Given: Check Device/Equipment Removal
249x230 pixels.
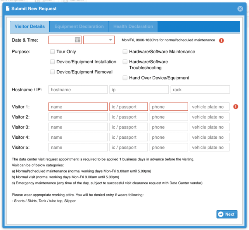Looking at the screenshot, I should [52, 72].
